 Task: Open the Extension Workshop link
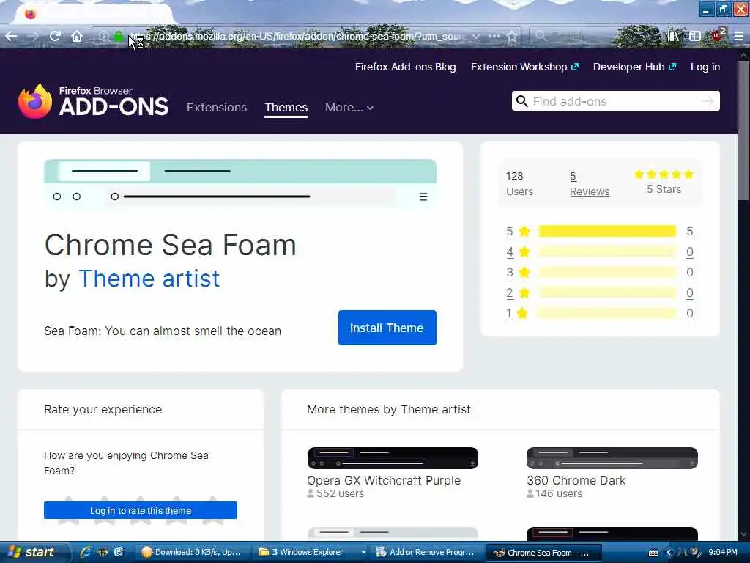point(524,67)
